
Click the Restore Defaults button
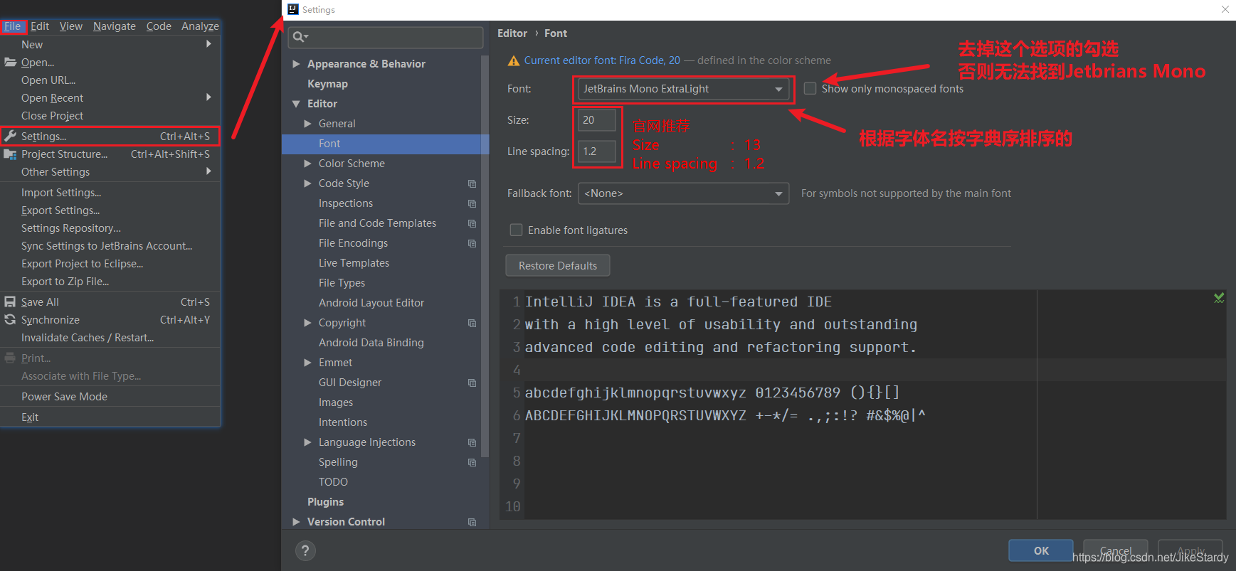click(x=558, y=265)
